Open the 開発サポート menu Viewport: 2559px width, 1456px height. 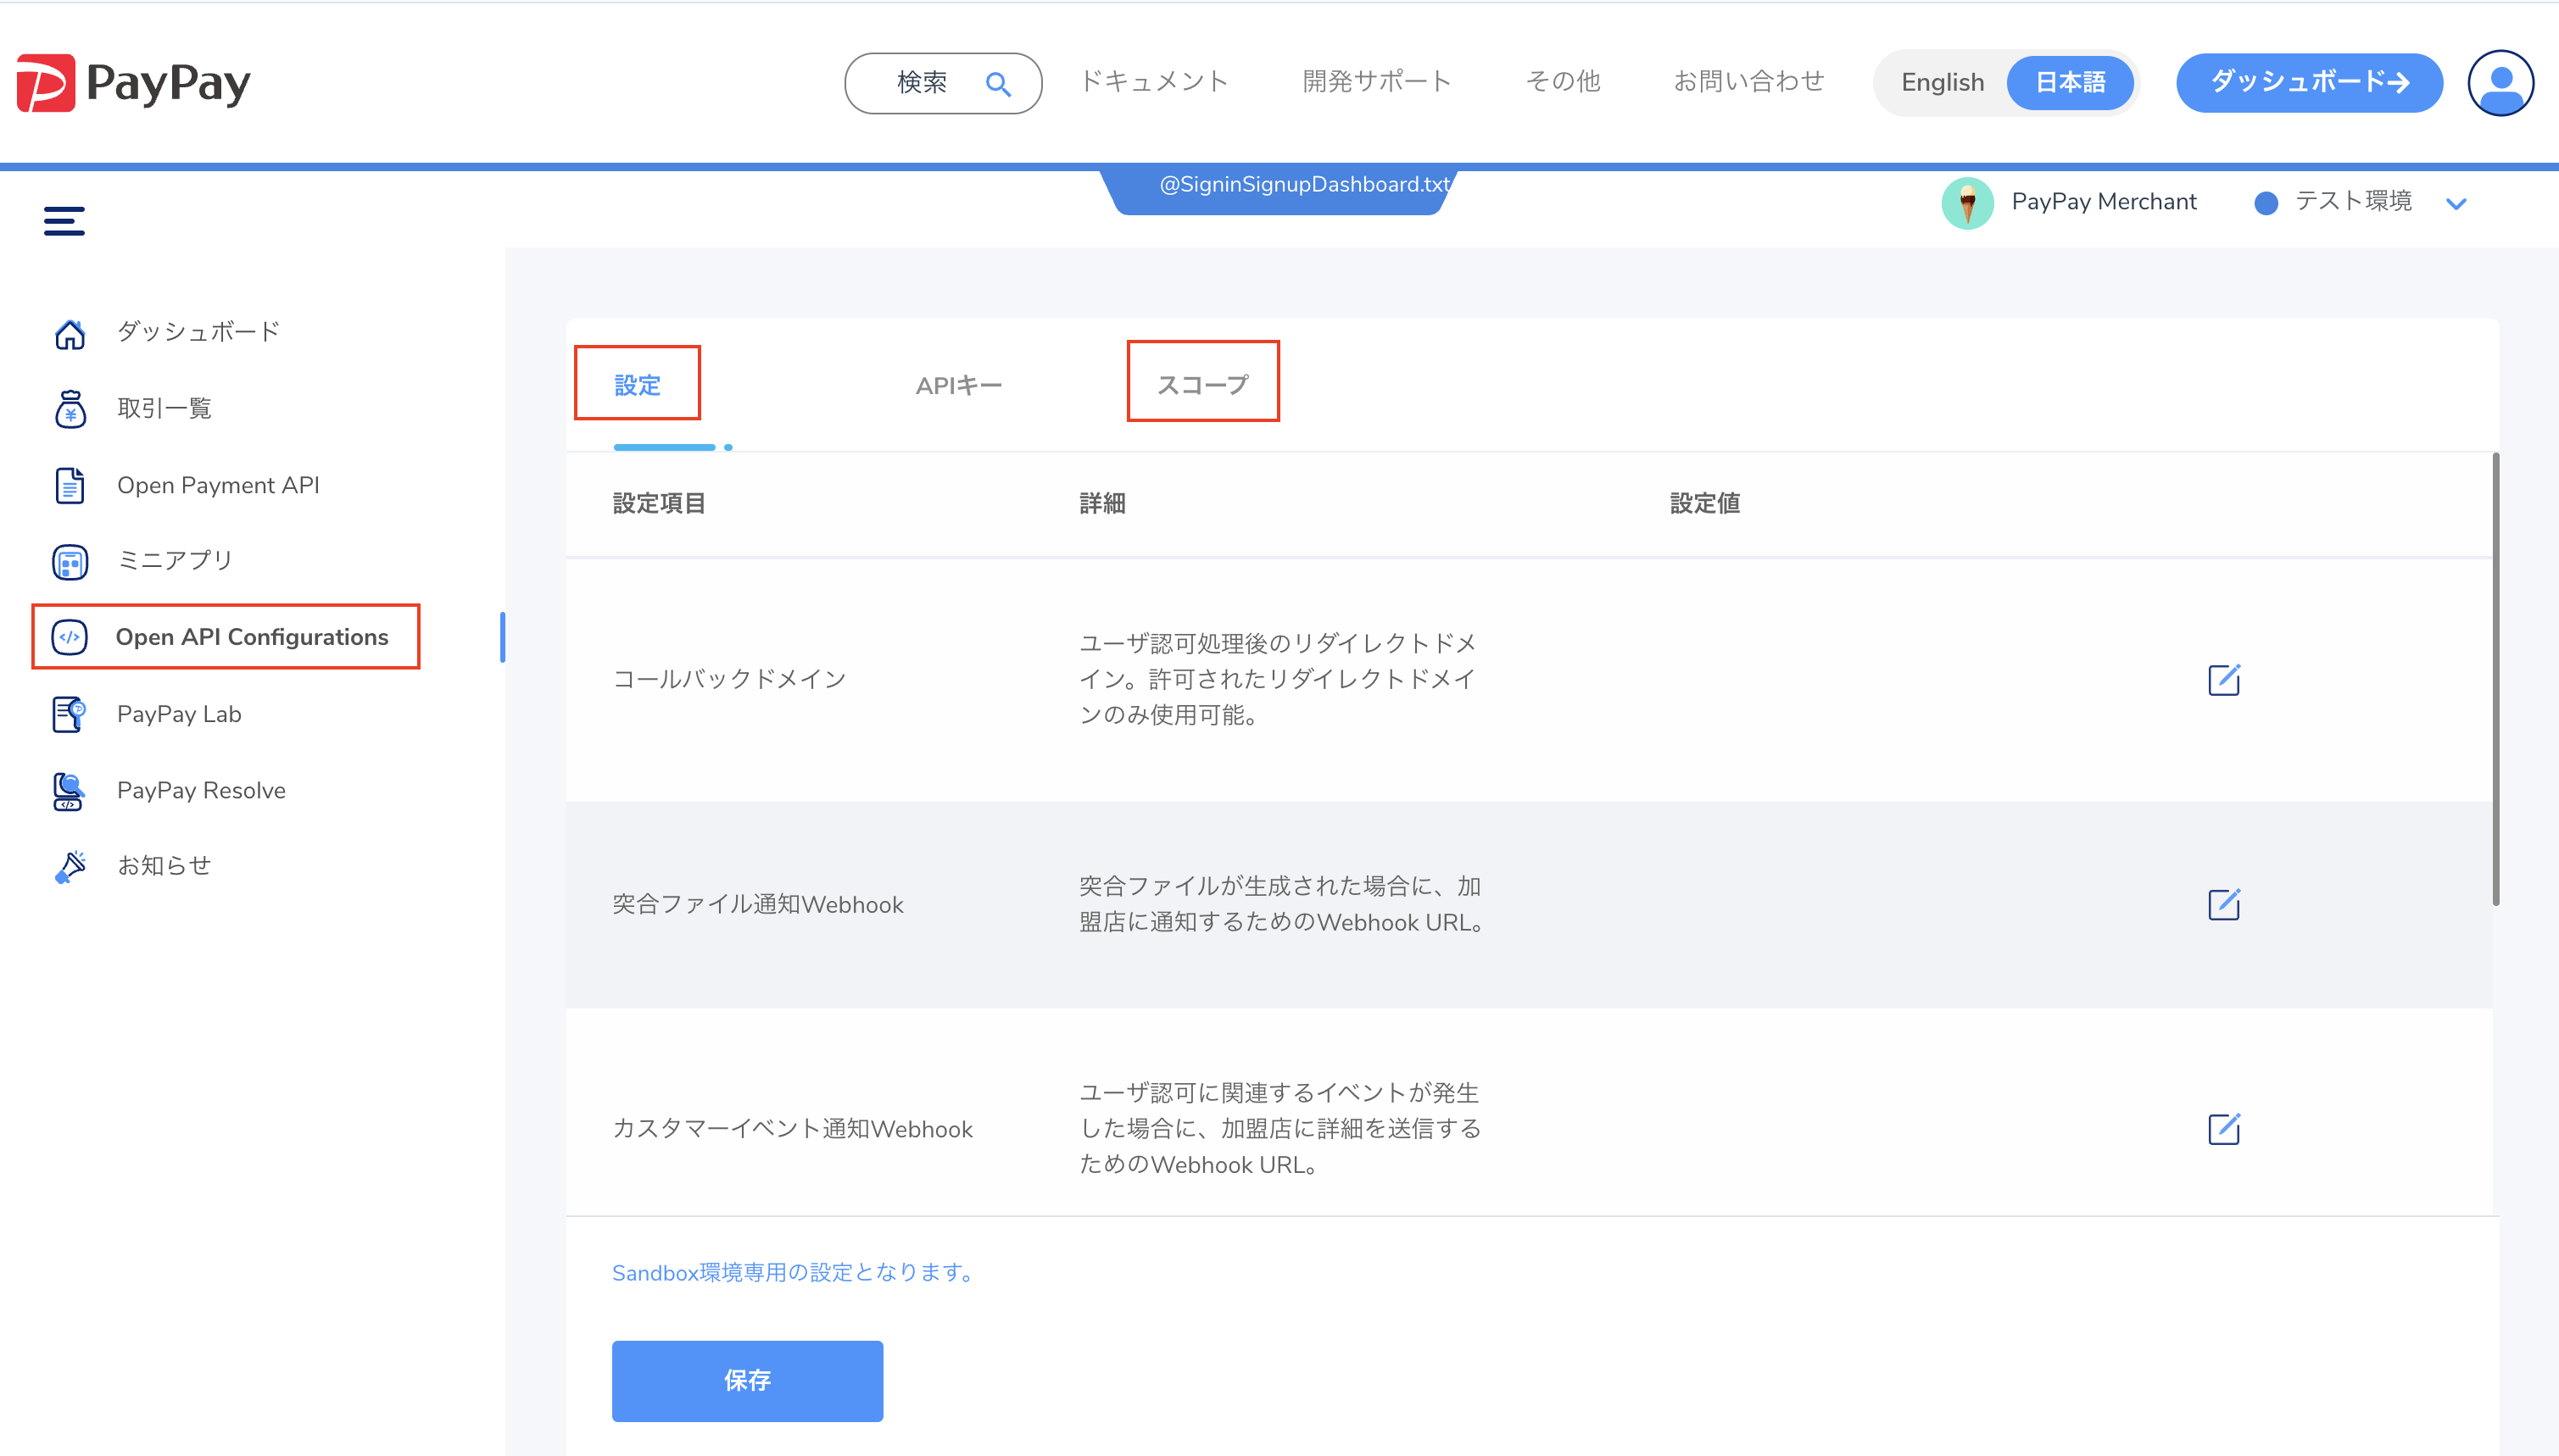[x=1376, y=81]
